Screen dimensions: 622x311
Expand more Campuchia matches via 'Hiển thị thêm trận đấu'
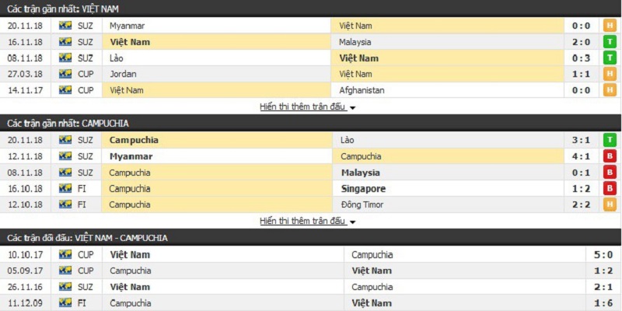click(x=302, y=221)
